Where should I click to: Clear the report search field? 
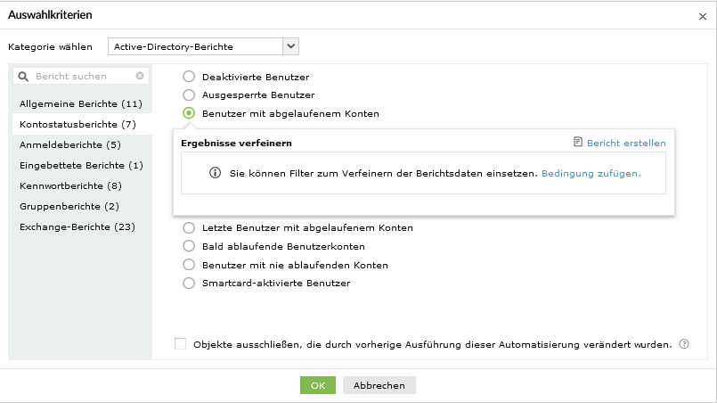(140, 76)
